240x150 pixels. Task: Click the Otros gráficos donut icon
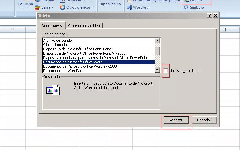point(62,7)
